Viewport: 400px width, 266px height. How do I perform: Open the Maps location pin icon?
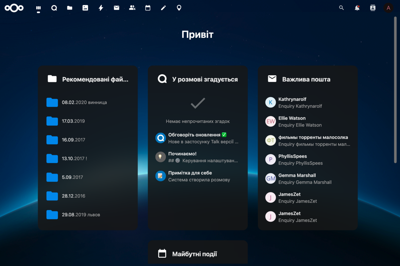(x=179, y=8)
